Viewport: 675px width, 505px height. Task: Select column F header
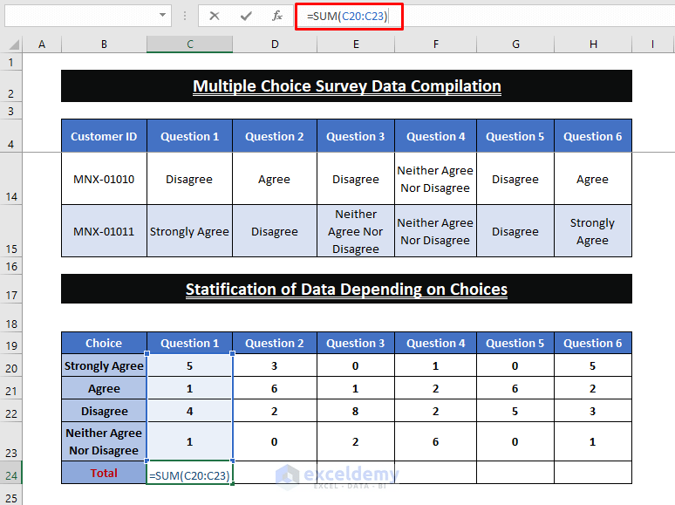[x=436, y=44]
